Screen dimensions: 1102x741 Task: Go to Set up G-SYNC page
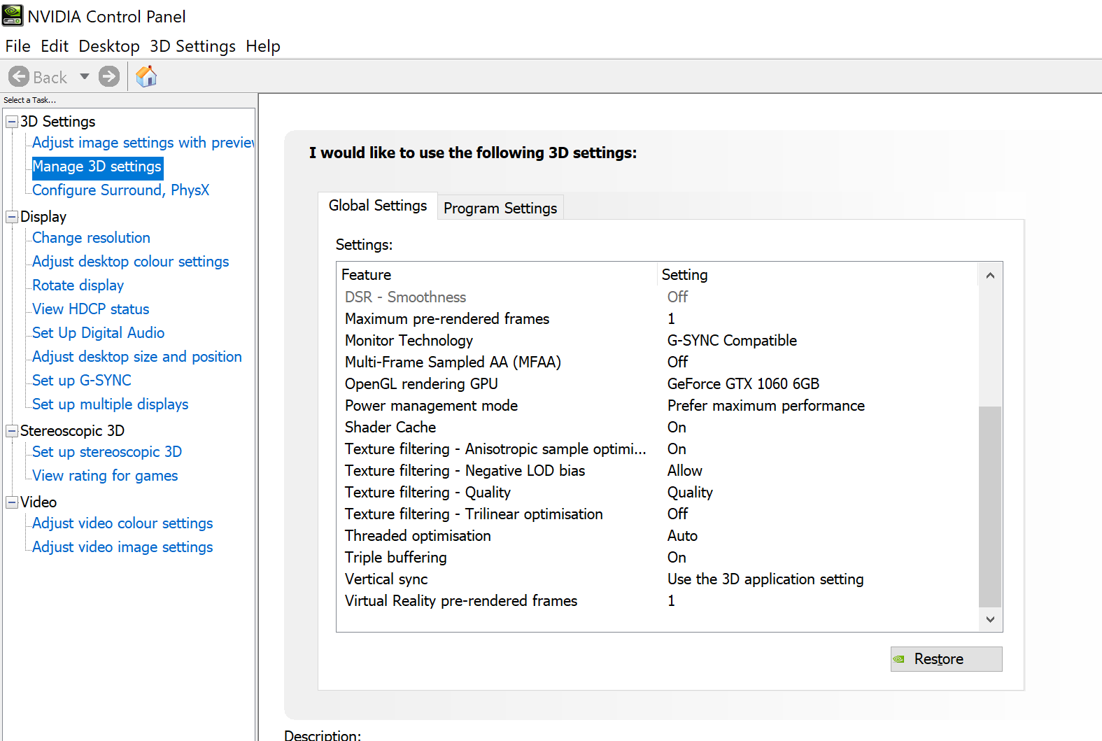click(82, 381)
